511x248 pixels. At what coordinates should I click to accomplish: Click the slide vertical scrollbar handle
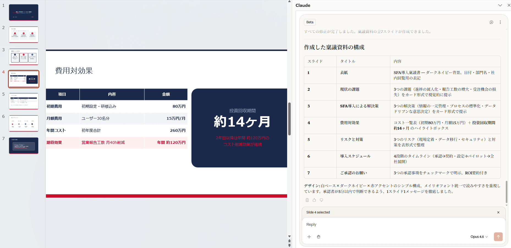(289, 119)
